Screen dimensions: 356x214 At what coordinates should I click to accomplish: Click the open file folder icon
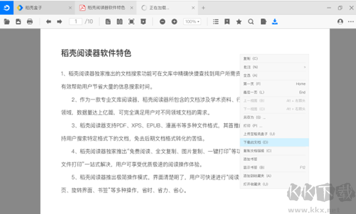[x=7, y=21]
